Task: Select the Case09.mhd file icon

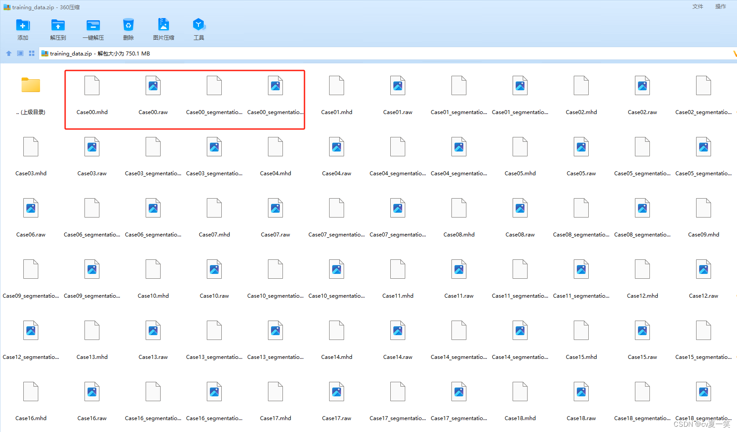Action: [x=704, y=208]
